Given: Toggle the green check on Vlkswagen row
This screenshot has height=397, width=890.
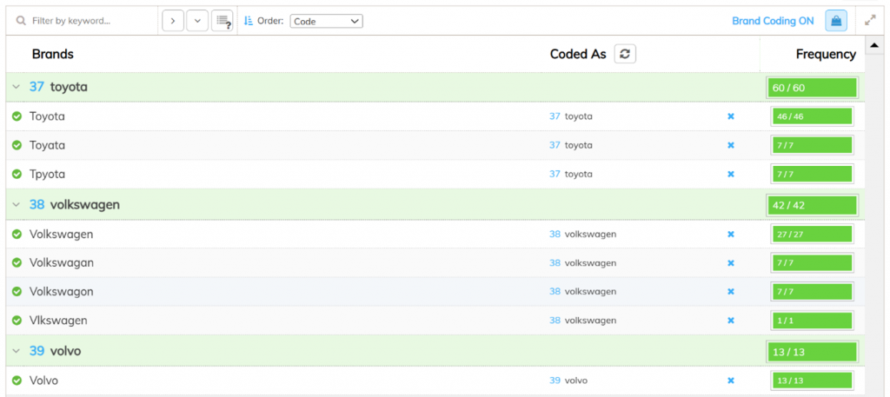Looking at the screenshot, I should pyautogui.click(x=17, y=321).
